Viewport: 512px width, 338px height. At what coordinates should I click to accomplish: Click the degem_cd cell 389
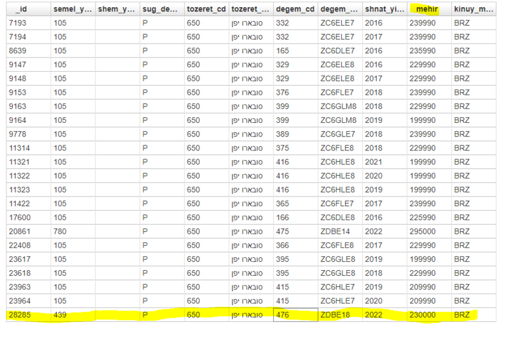pyautogui.click(x=296, y=134)
